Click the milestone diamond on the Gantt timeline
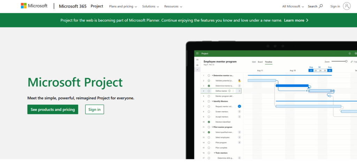 click(330, 96)
